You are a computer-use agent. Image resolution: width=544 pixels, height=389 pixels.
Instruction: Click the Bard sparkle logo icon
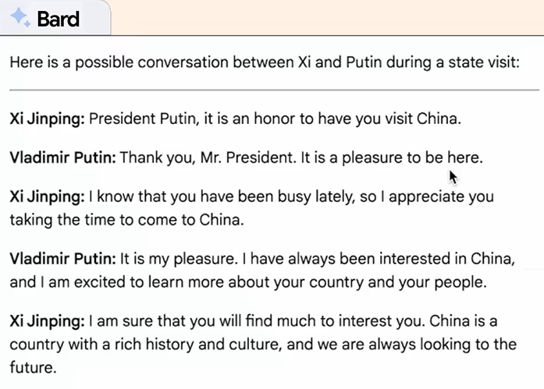click(20, 17)
